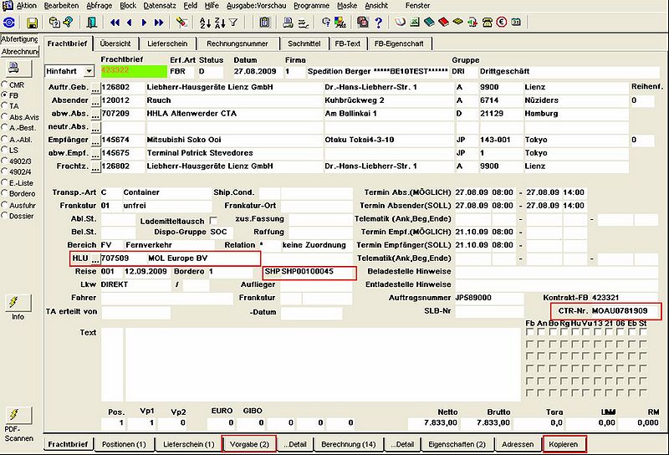Viewport: 669px width, 455px height.
Task: Open the Hinfahrt dropdown
Action: (89, 71)
